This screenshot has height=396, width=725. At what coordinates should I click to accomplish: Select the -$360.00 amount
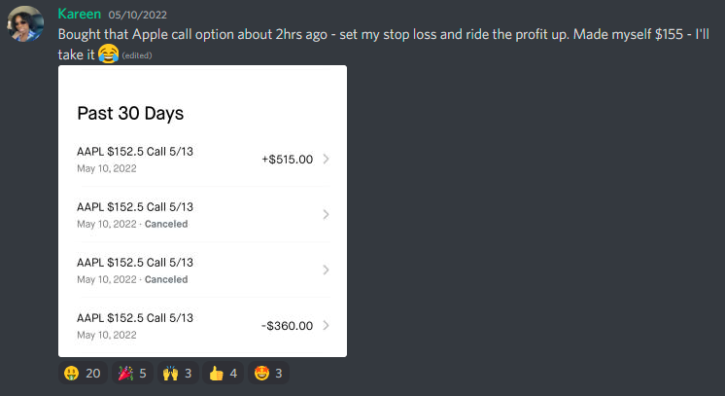pyautogui.click(x=287, y=326)
